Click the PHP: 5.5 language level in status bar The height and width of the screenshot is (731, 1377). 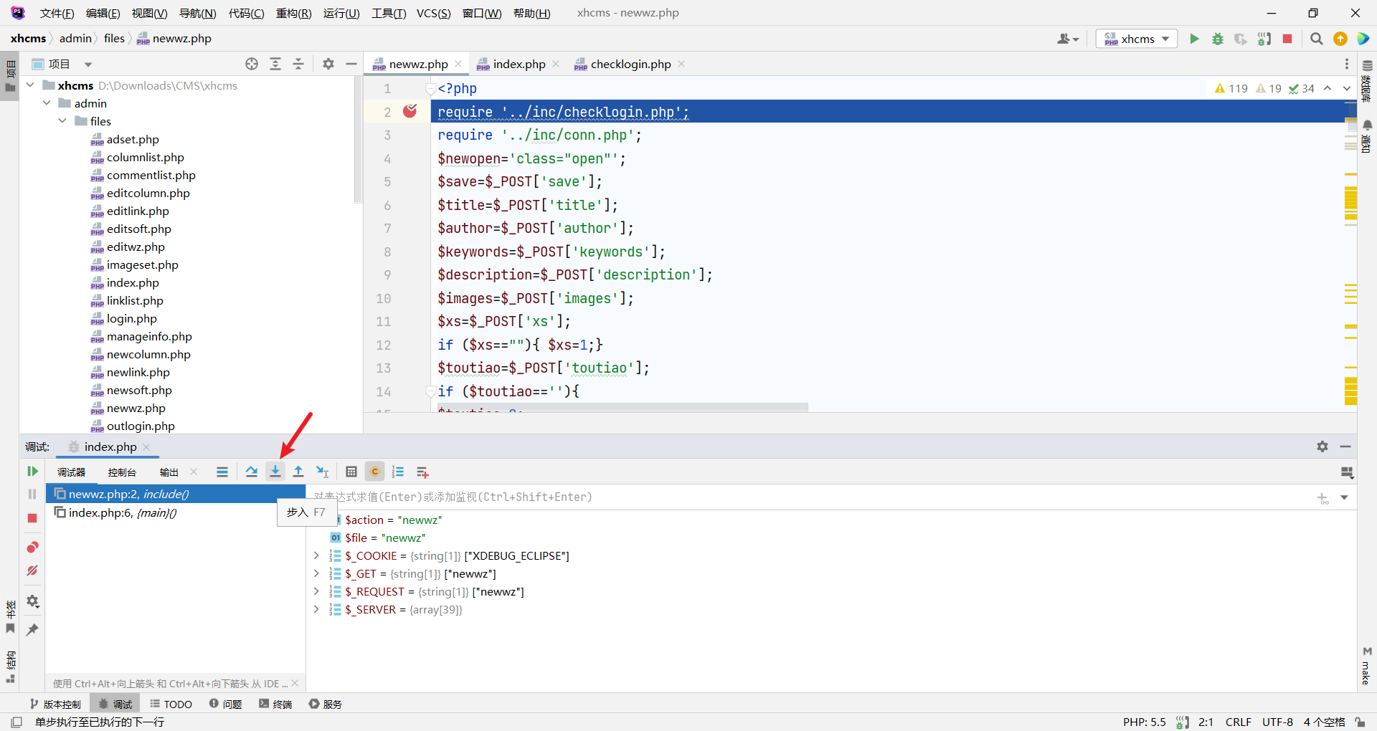pos(1144,722)
